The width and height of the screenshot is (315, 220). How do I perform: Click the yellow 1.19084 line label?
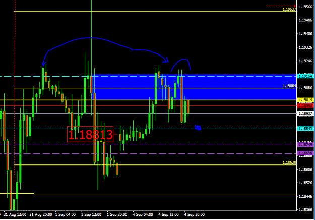click(x=289, y=86)
